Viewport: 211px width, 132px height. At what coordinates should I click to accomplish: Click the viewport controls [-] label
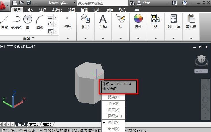pos(2,47)
